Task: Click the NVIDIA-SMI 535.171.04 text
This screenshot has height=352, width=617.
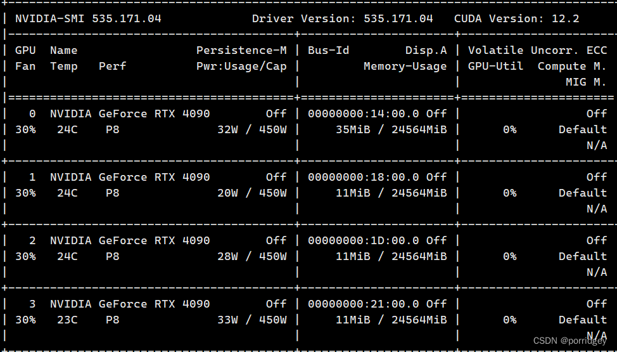Action: click(88, 18)
